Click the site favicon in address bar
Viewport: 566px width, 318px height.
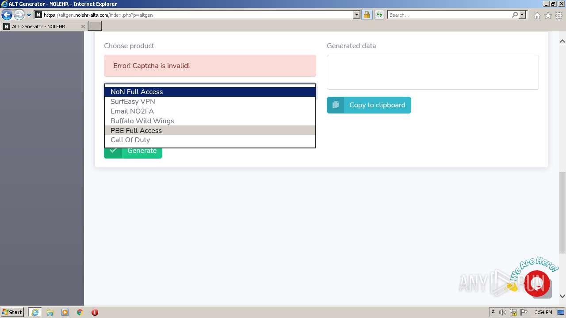(x=38, y=15)
